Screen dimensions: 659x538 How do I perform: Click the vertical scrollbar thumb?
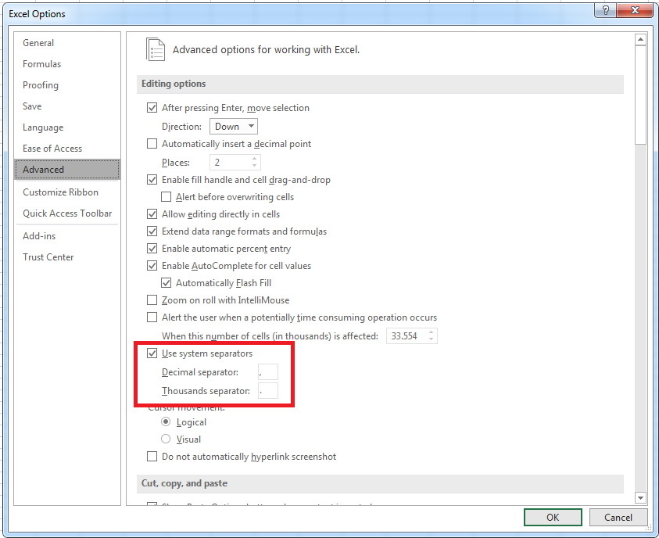click(x=640, y=95)
